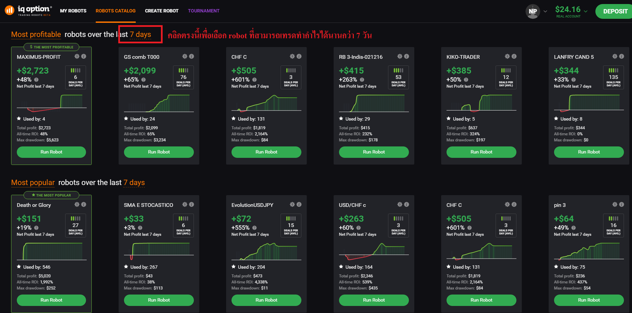
Task: Click RB 3-Indis-021216 profit chart
Action: pyautogui.click(x=374, y=103)
